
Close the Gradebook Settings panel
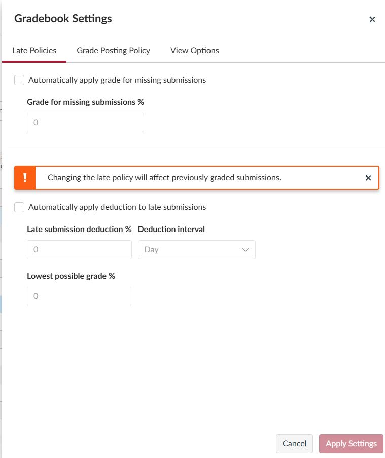click(x=372, y=19)
